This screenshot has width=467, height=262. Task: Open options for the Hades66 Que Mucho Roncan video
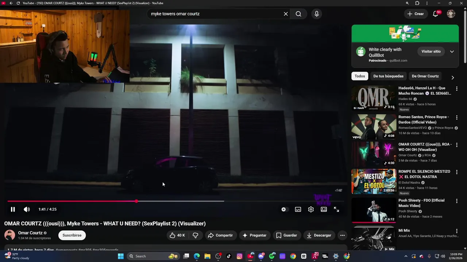pyautogui.click(x=456, y=88)
